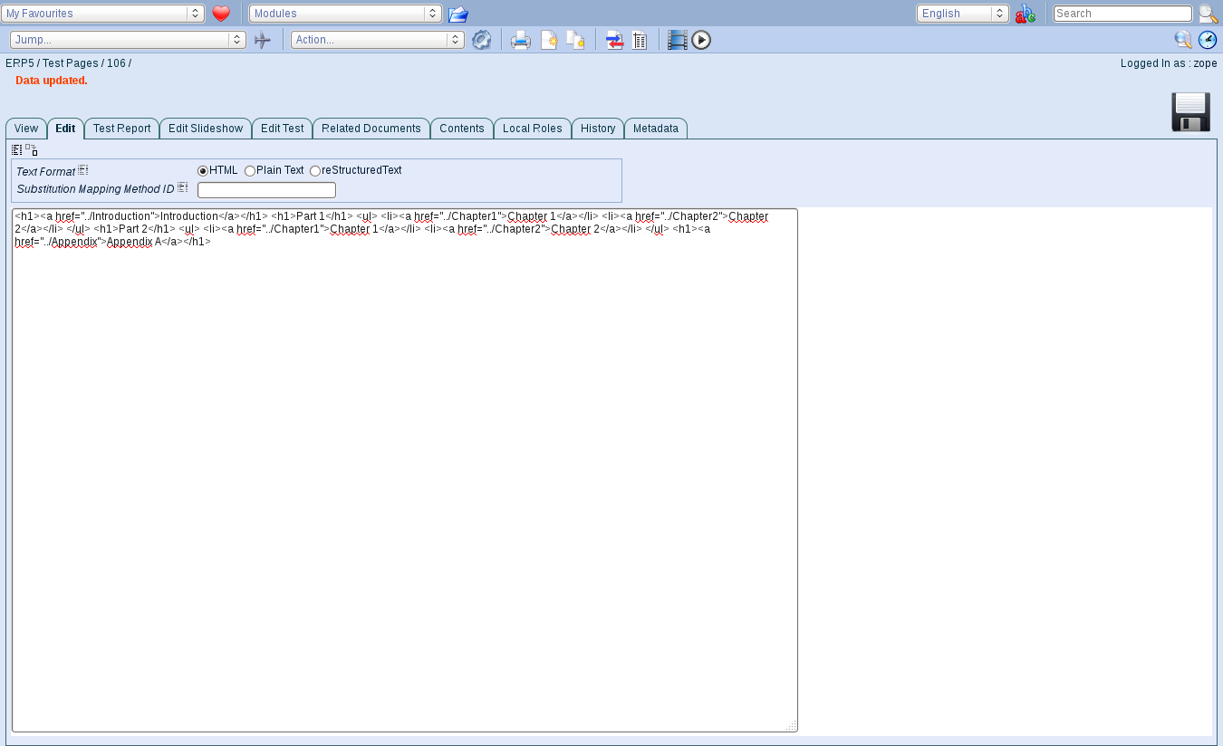
Task: Click icon beside Substitution Mapping Method ID
Action: point(182,187)
